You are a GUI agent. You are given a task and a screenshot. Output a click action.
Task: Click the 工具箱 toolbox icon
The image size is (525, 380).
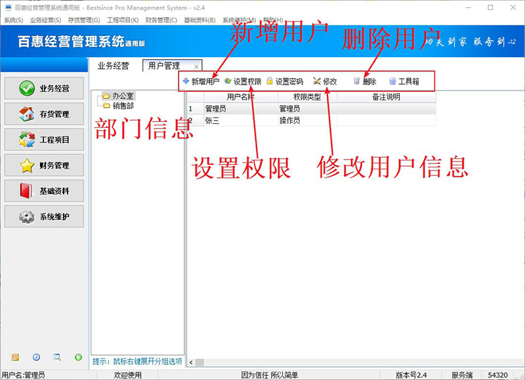tap(392, 81)
